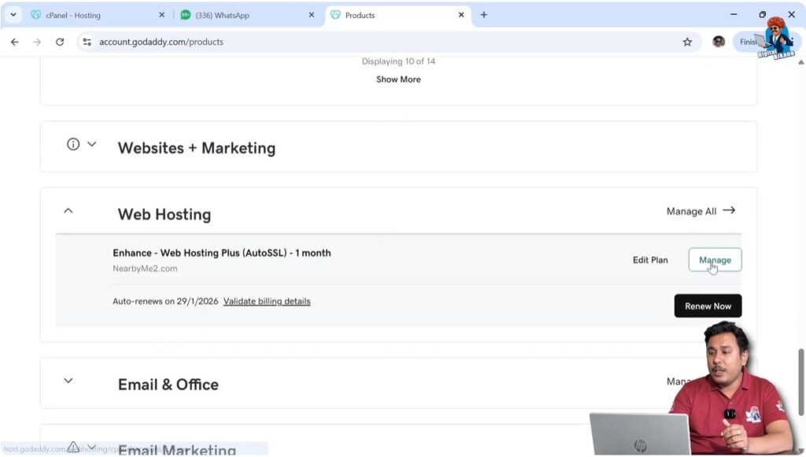Click the browser forward arrow
Screen dimensions: 806x457
coord(37,42)
